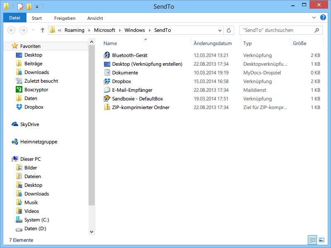
Task: Select Downloads under Favoriten
Action: point(36,72)
